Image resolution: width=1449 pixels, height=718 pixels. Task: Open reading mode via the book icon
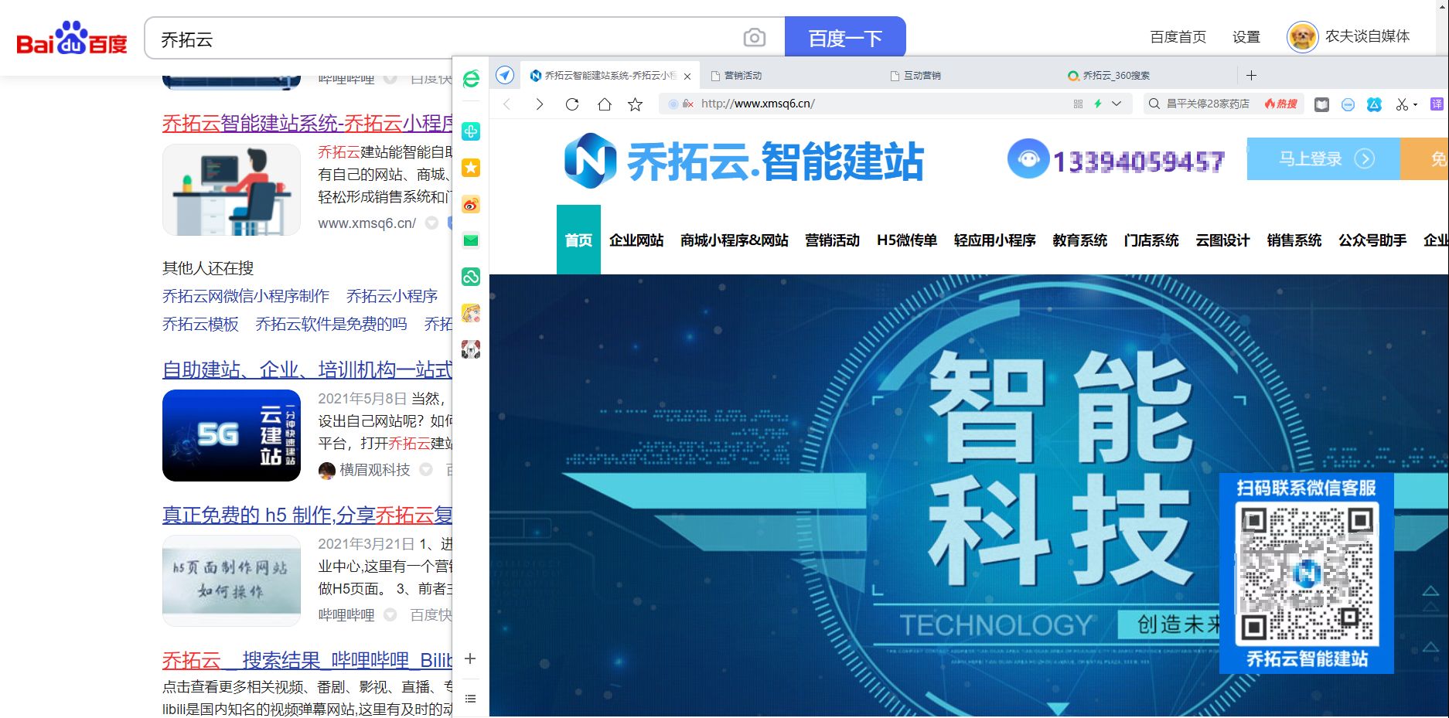coord(1321,103)
